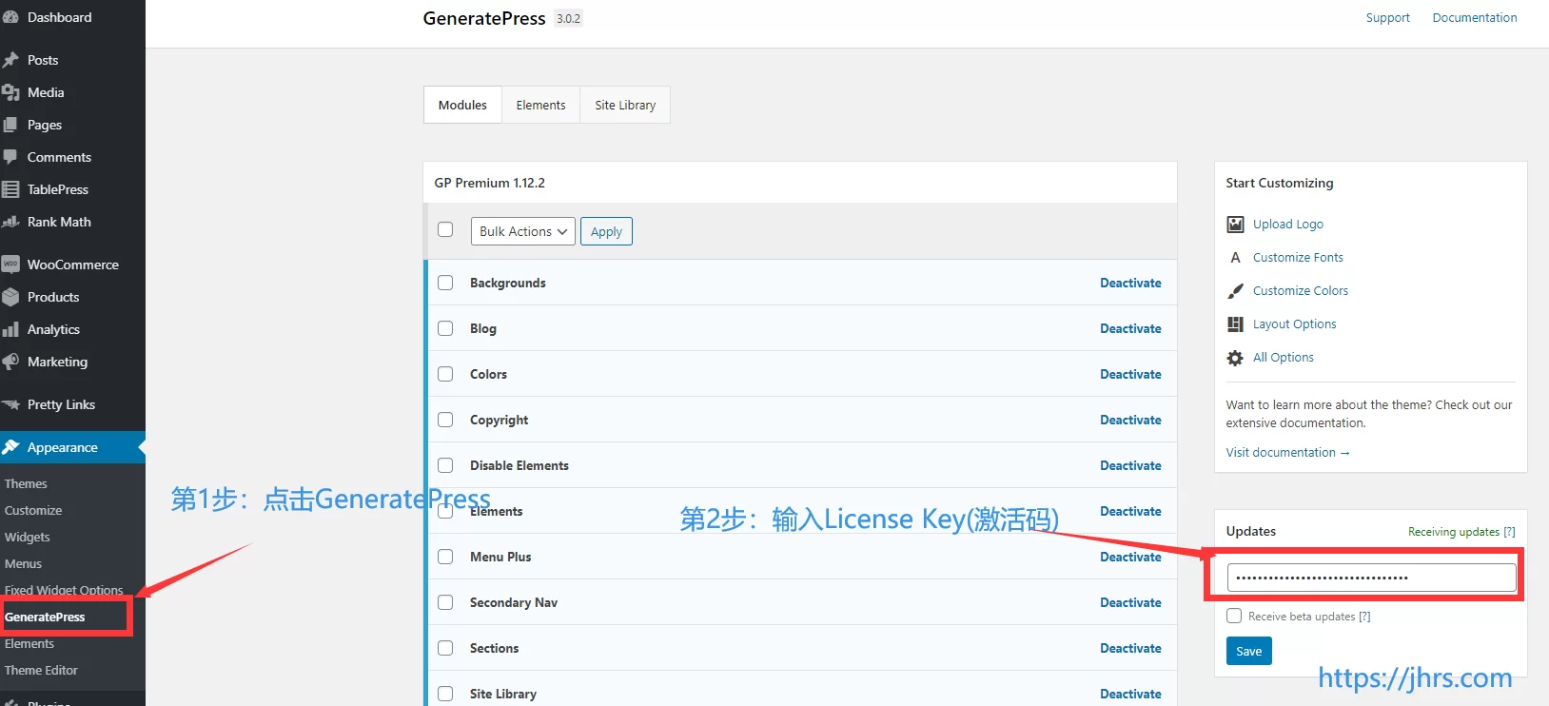Screen dimensions: 1549x706
Task: Switch to the Elements tab
Action: pos(540,105)
